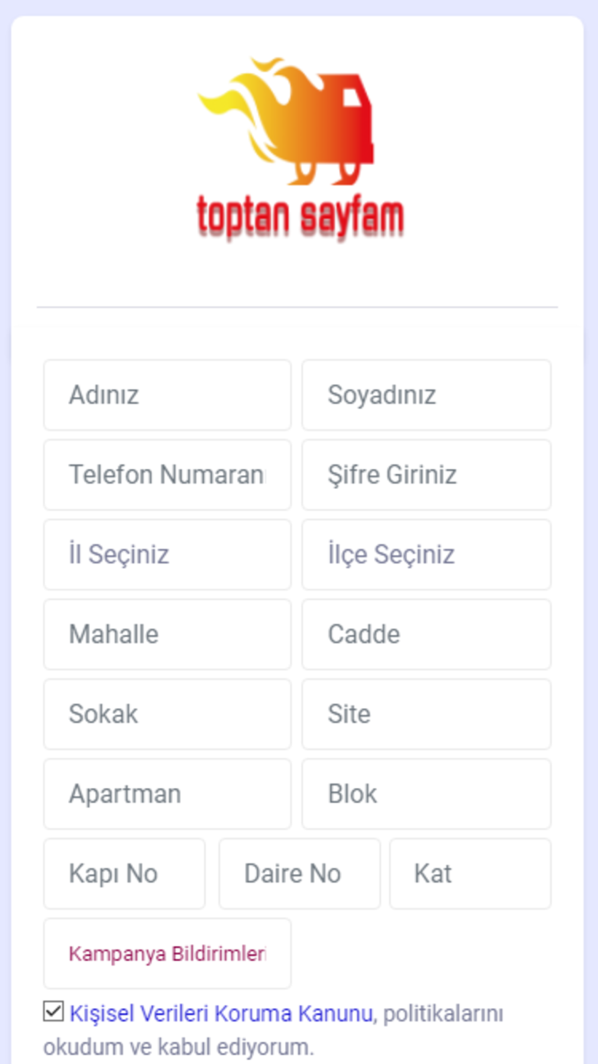The image size is (598, 1064).
Task: Click the Kat floor field
Action: 471,874
